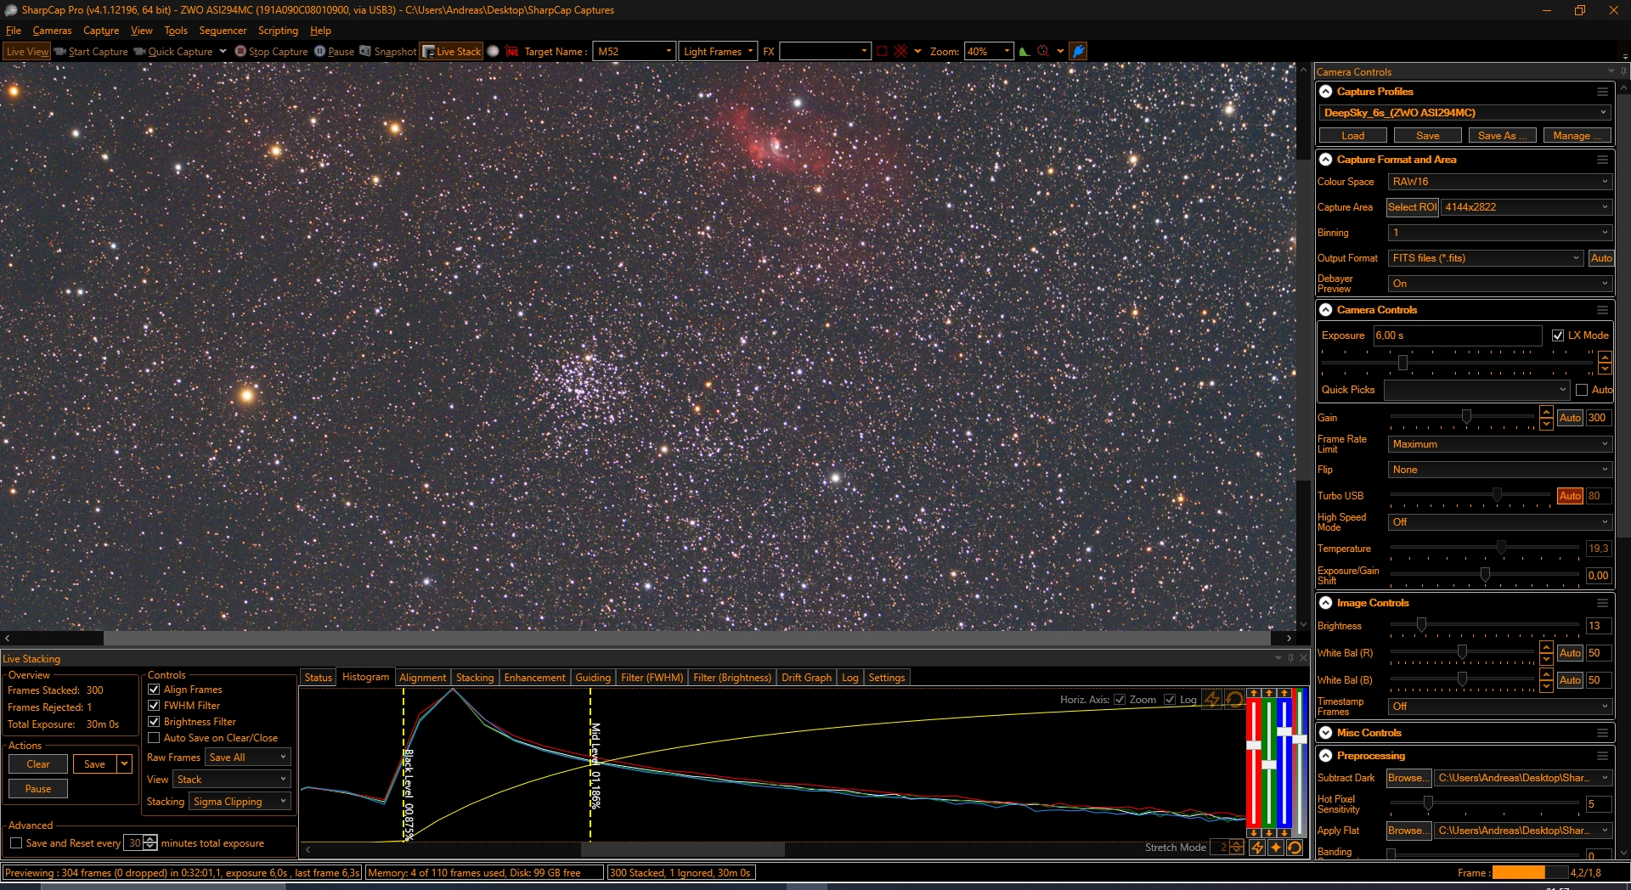Open the Image Controls panel menu icon
This screenshot has height=890, width=1631.
(1602, 603)
